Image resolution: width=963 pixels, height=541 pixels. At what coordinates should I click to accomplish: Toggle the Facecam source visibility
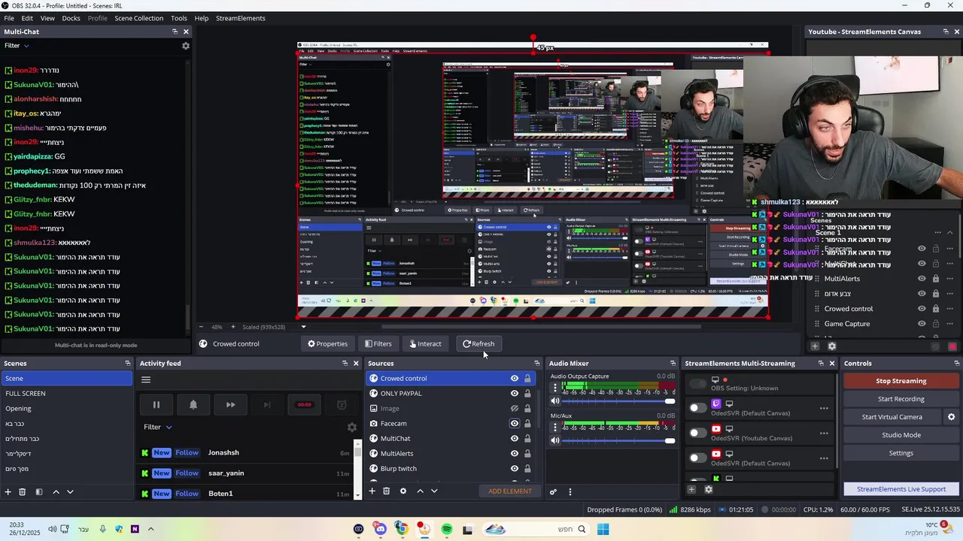point(515,424)
